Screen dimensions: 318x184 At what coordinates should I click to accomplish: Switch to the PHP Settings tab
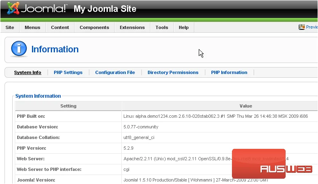68,72
